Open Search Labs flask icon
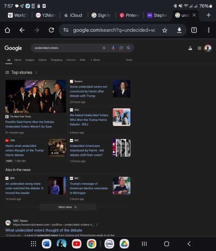The height and width of the screenshot is (251, 216). 190,48
